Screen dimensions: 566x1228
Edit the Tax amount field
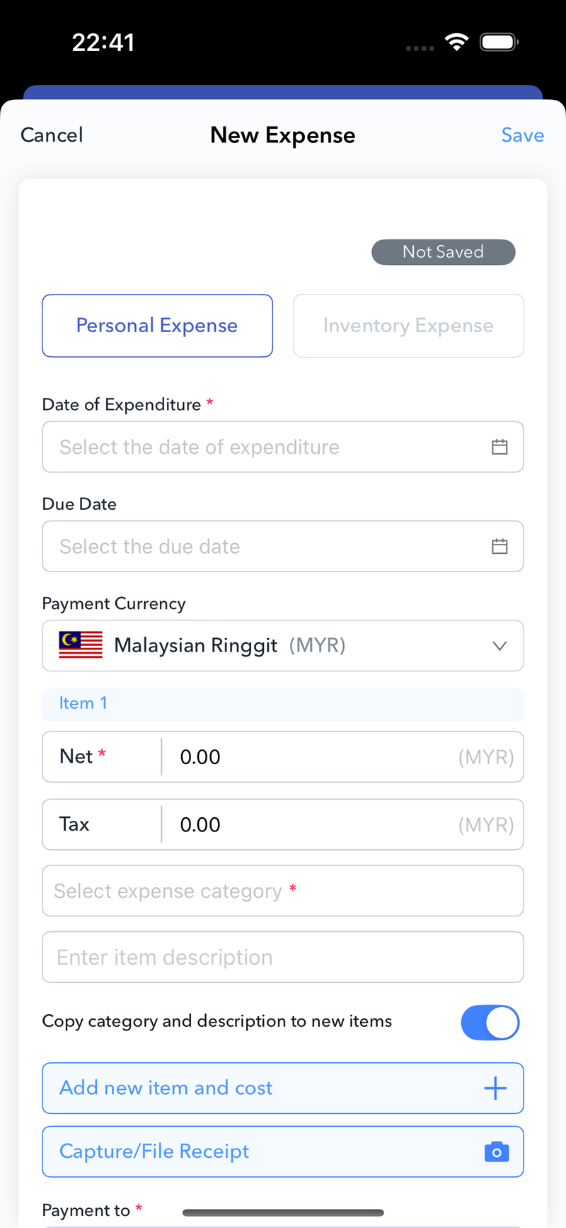311,825
